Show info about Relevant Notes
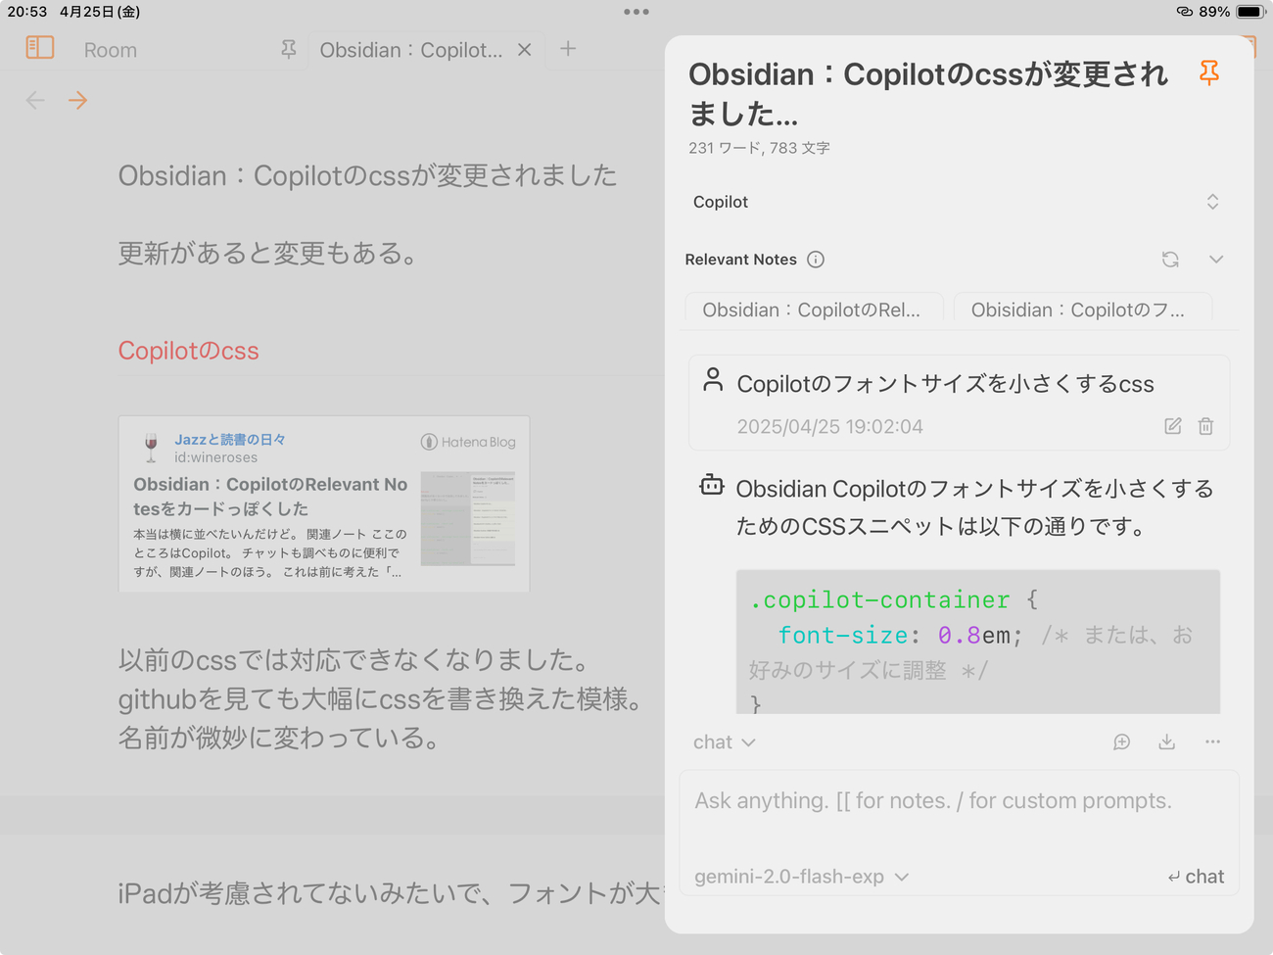This screenshot has width=1273, height=955. point(816,260)
